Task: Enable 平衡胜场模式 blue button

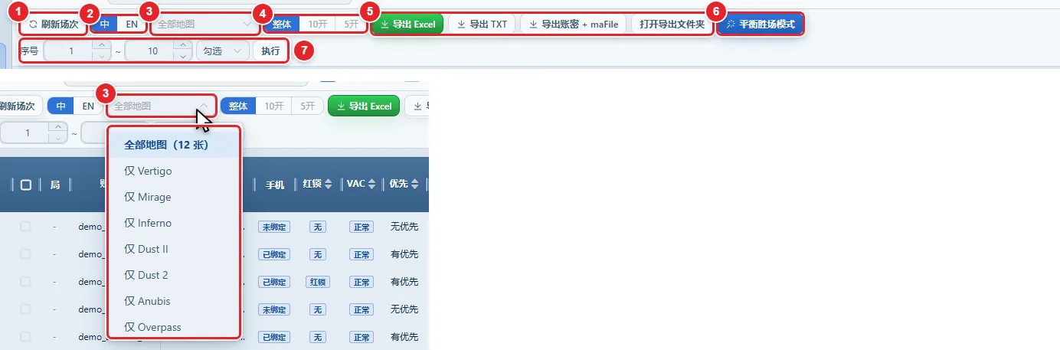Action: point(761,25)
